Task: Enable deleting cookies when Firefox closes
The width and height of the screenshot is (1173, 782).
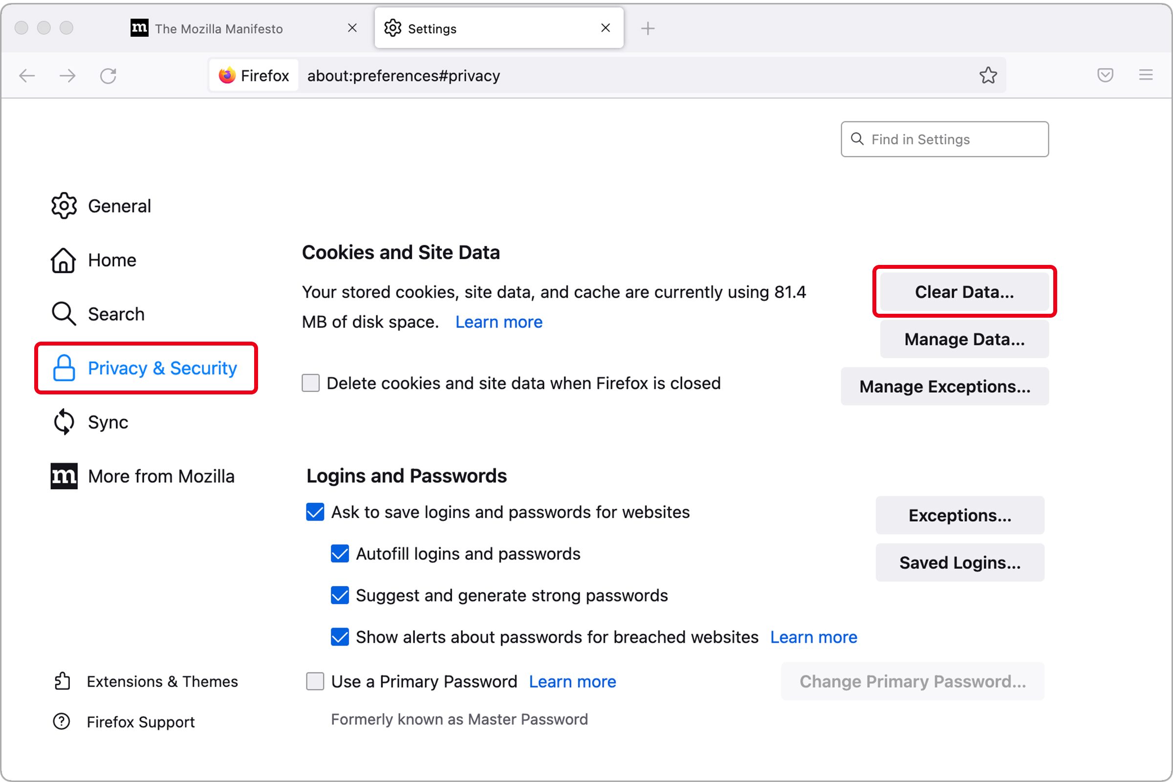Action: click(310, 383)
